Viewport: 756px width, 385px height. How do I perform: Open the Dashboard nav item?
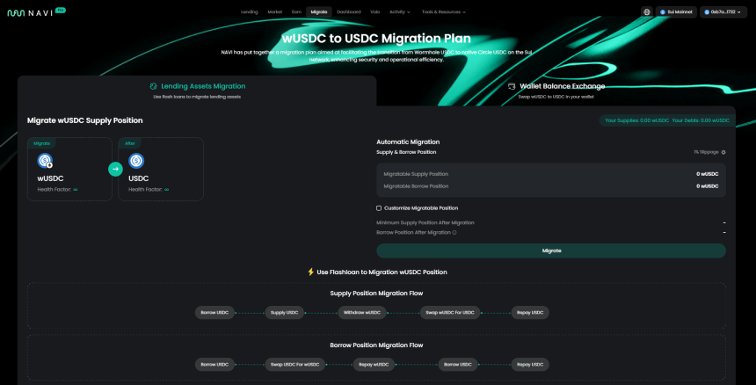pos(349,12)
